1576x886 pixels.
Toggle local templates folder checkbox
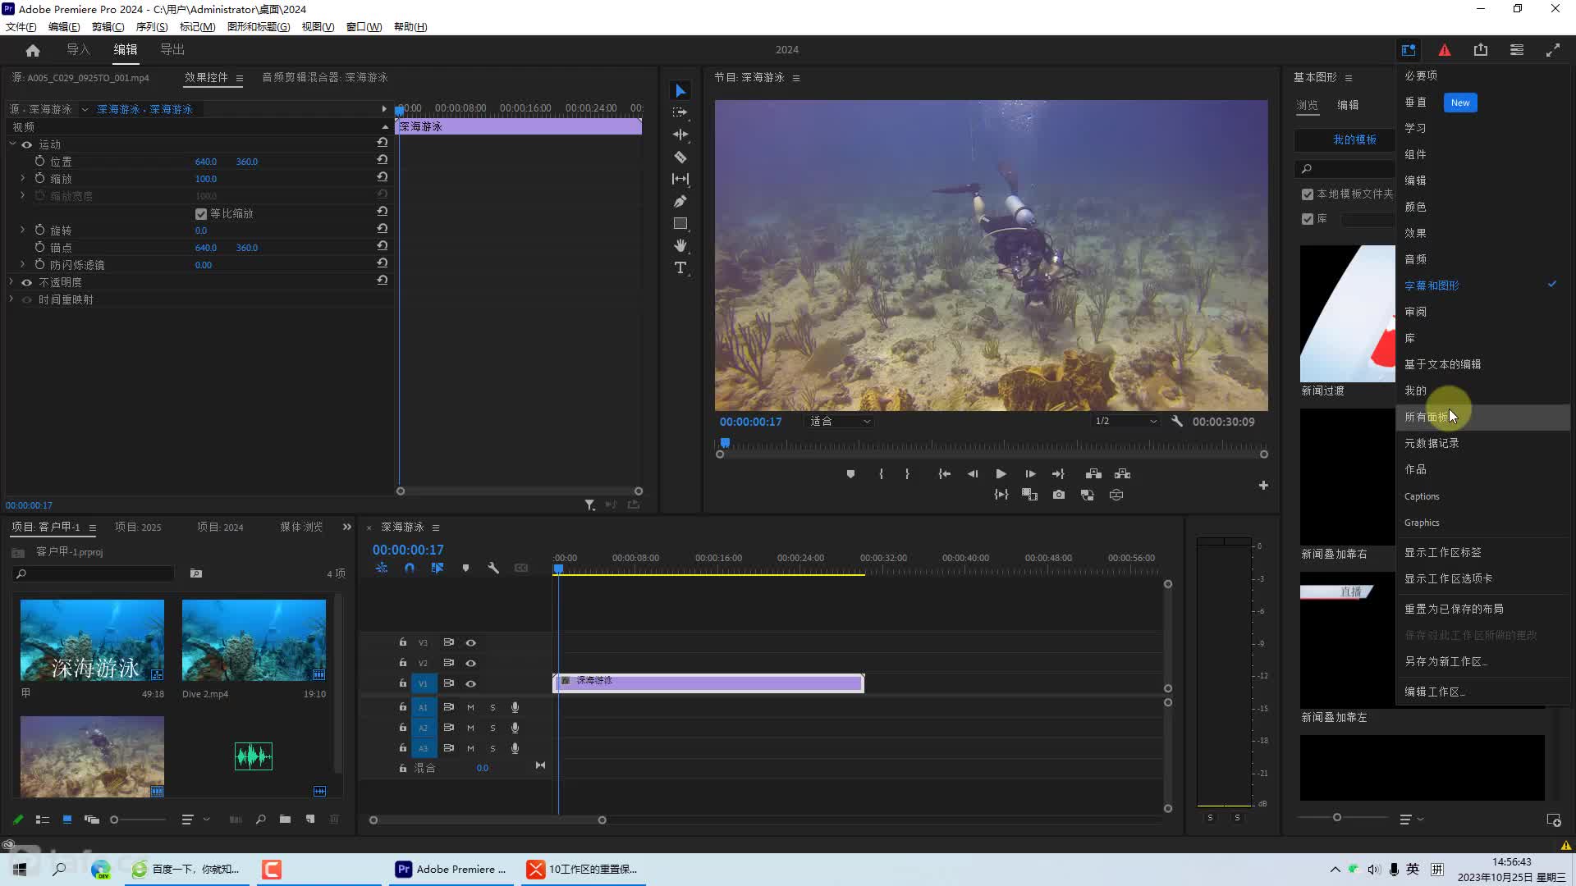point(1308,194)
